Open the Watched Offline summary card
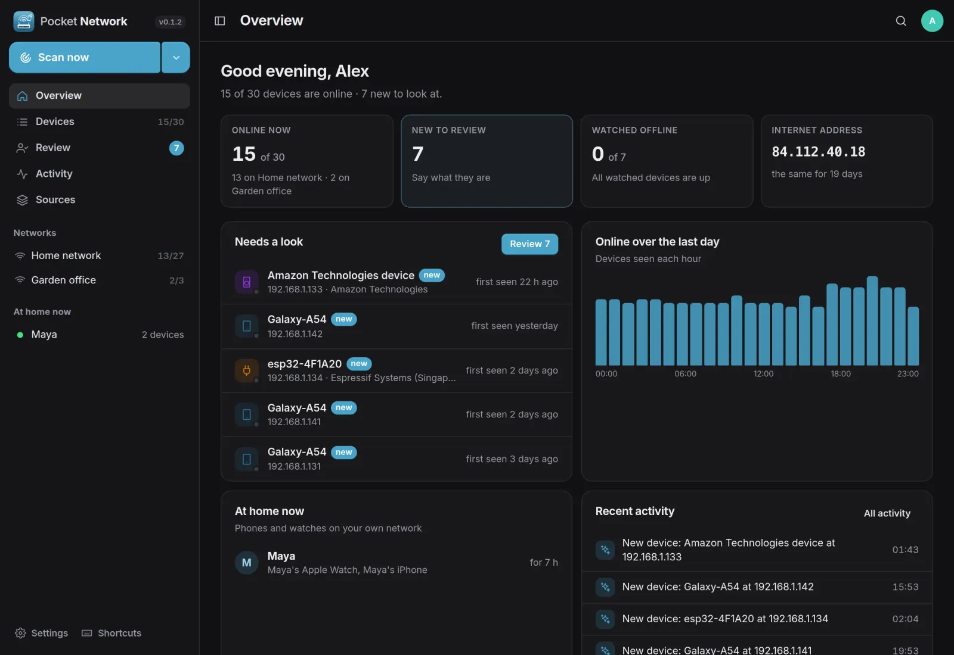Screen dimensions: 954x655 667,161
